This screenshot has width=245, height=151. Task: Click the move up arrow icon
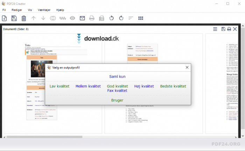(34, 18)
